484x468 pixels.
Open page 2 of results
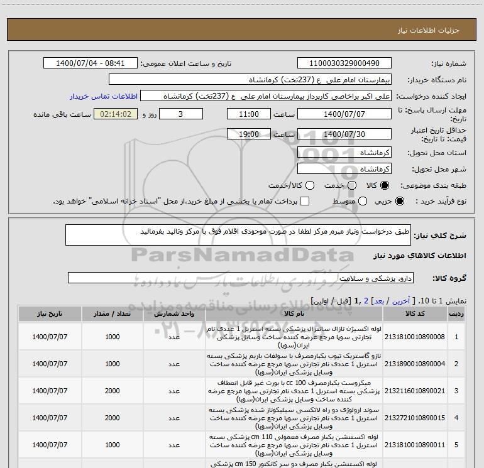(x=366, y=301)
